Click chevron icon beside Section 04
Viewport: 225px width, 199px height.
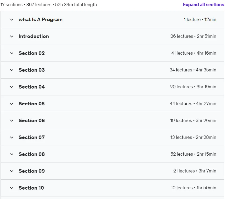[12, 87]
